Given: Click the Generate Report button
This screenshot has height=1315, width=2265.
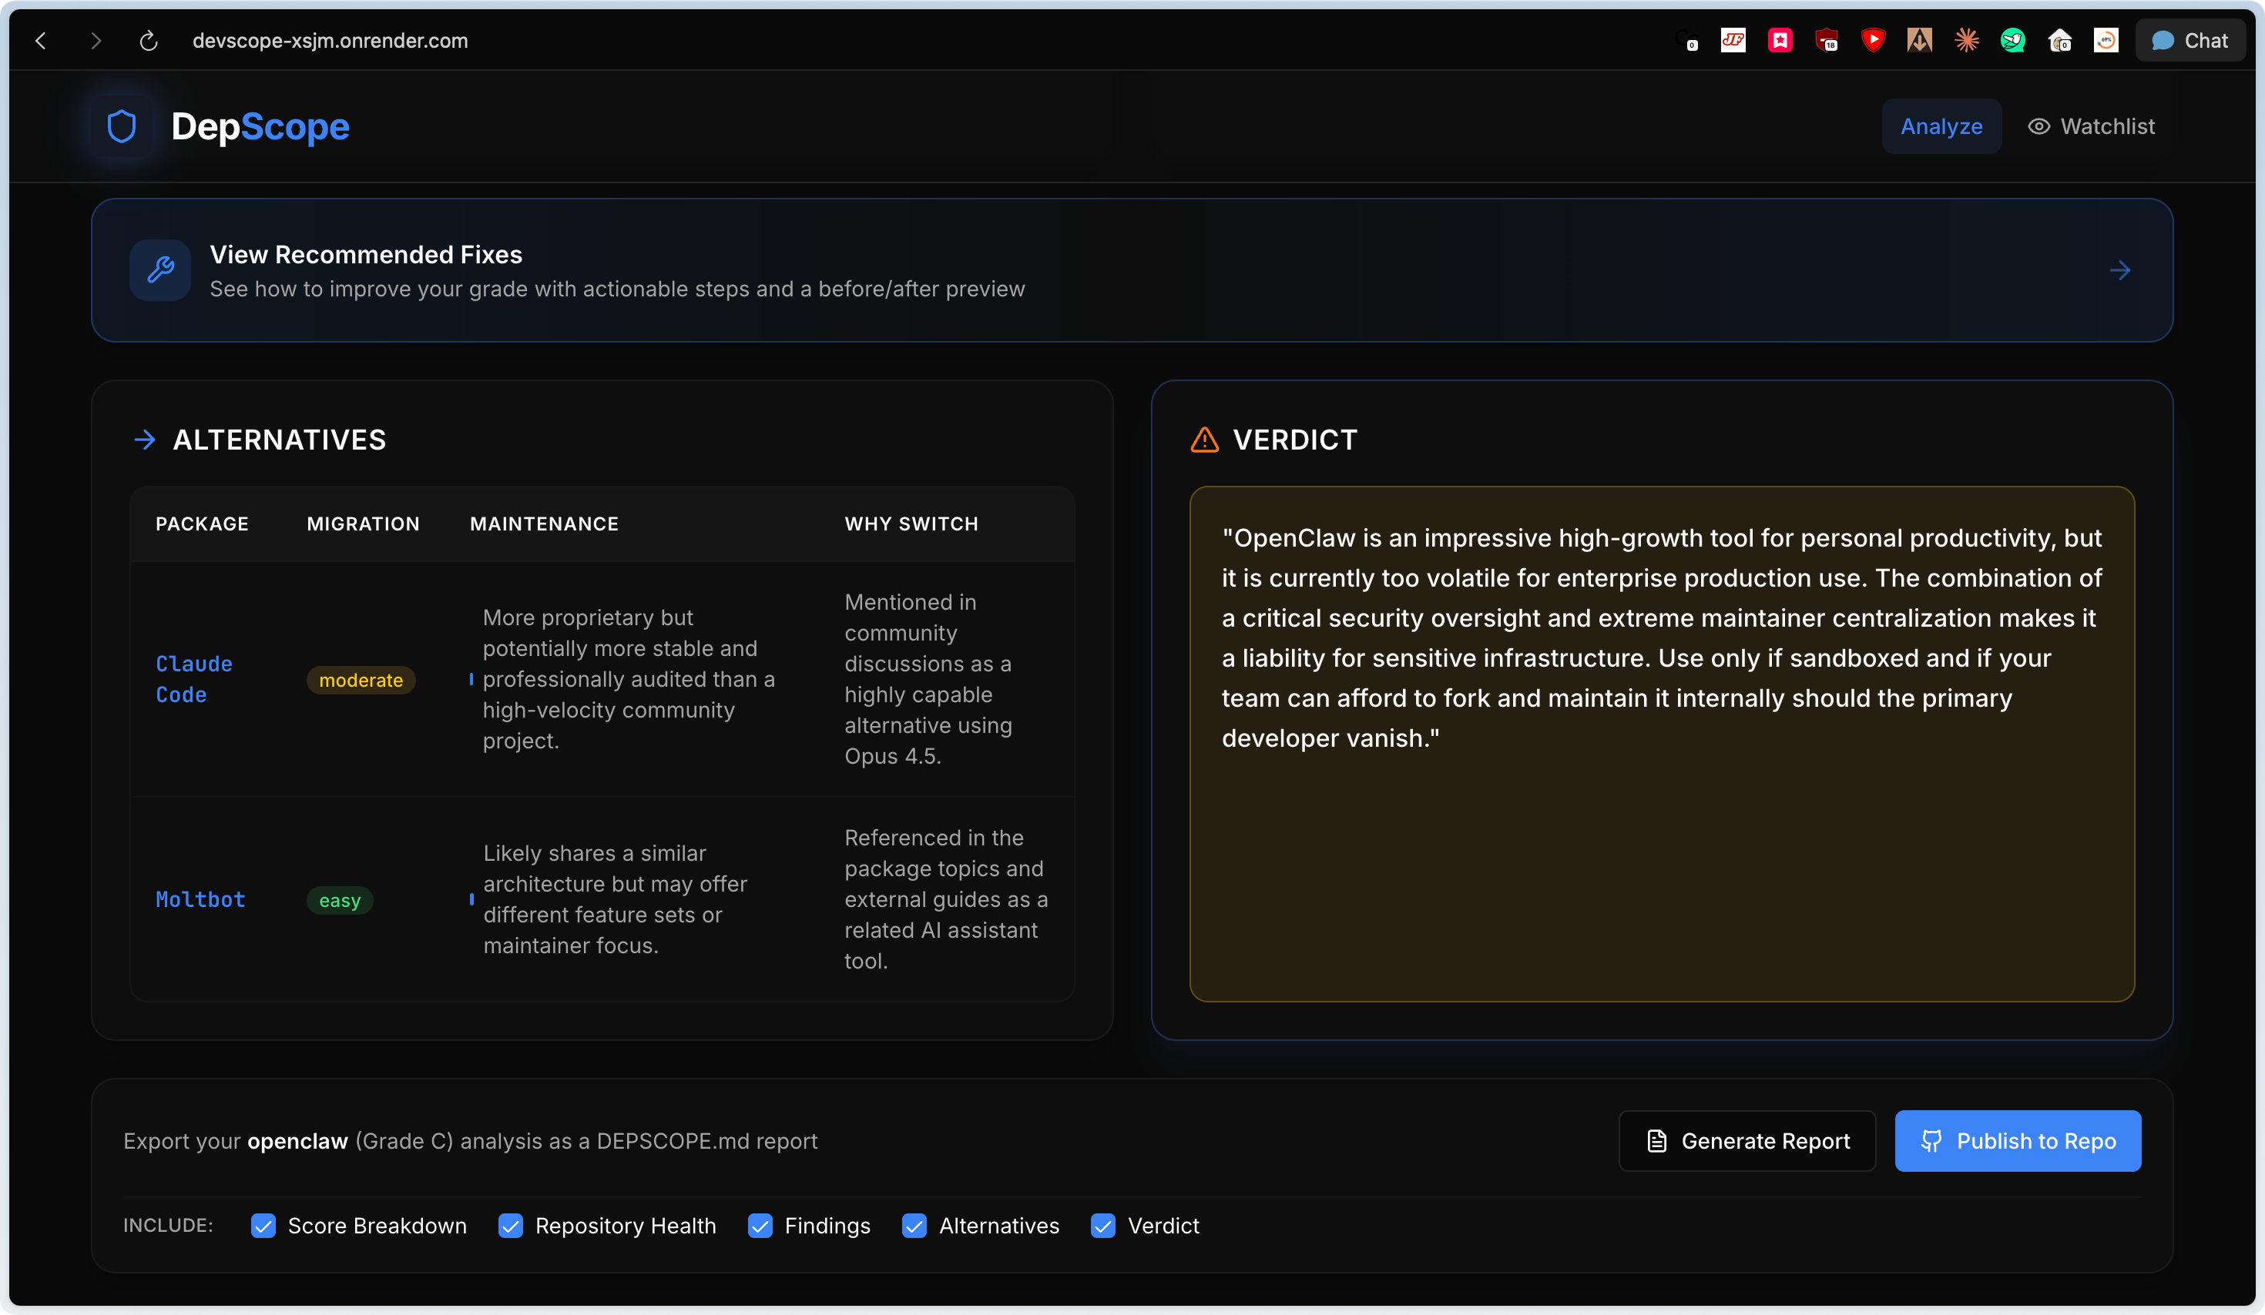Looking at the screenshot, I should coord(1747,1141).
